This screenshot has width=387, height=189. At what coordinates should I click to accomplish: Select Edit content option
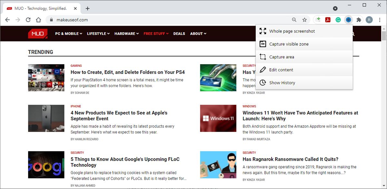pos(304,70)
